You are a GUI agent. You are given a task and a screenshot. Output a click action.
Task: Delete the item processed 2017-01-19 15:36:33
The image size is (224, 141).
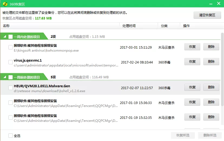point(211,102)
